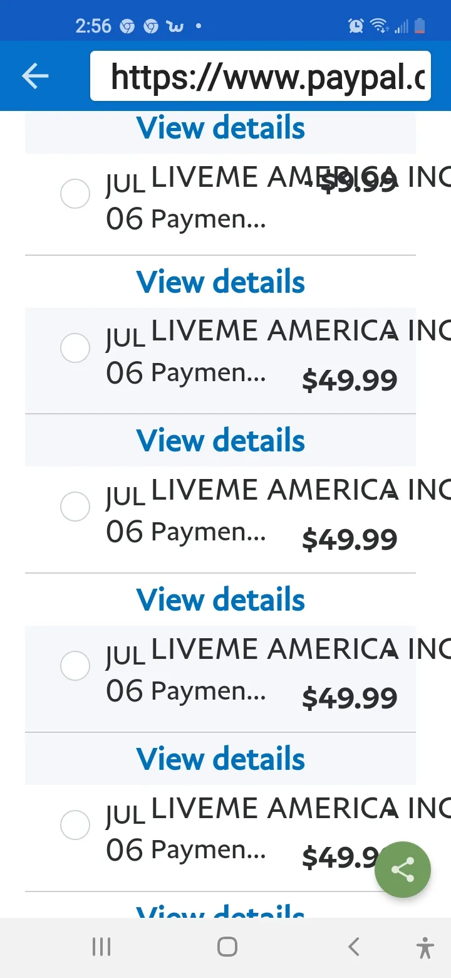Tap the paypal URL address field
This screenshot has height=978, width=451.
click(x=261, y=76)
